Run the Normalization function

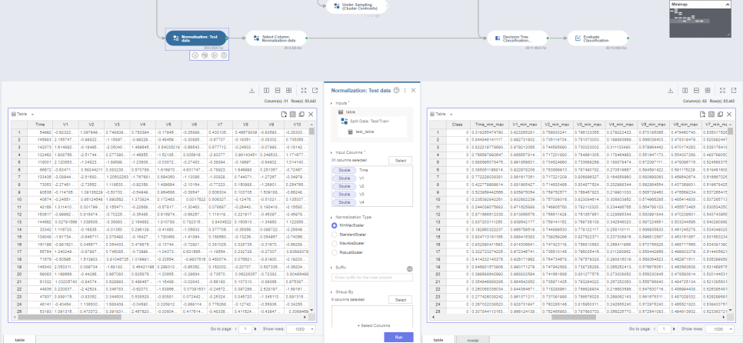click(x=398, y=338)
